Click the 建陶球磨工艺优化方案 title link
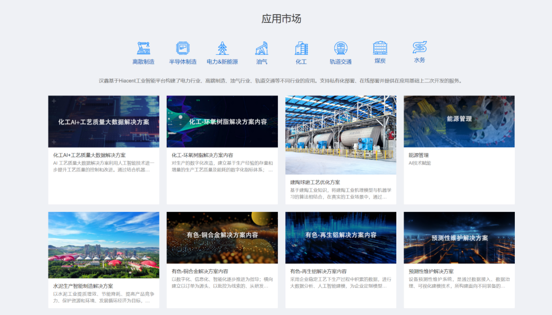Image resolution: width=552 pixels, height=315 pixels. pos(315,182)
